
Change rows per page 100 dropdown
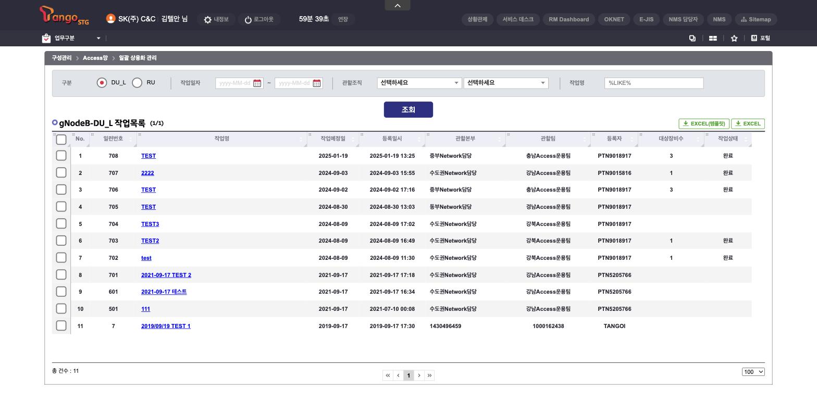pos(753,372)
